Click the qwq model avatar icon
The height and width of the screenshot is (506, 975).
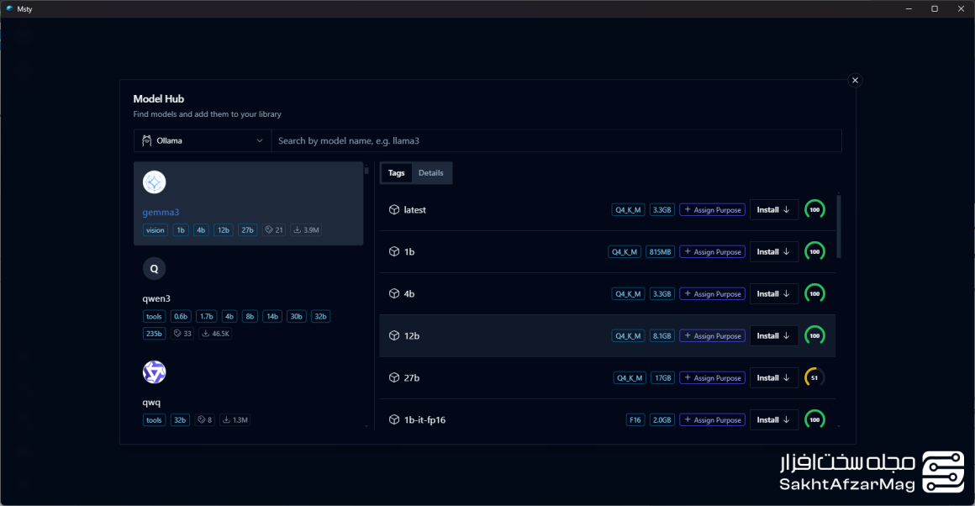(154, 372)
